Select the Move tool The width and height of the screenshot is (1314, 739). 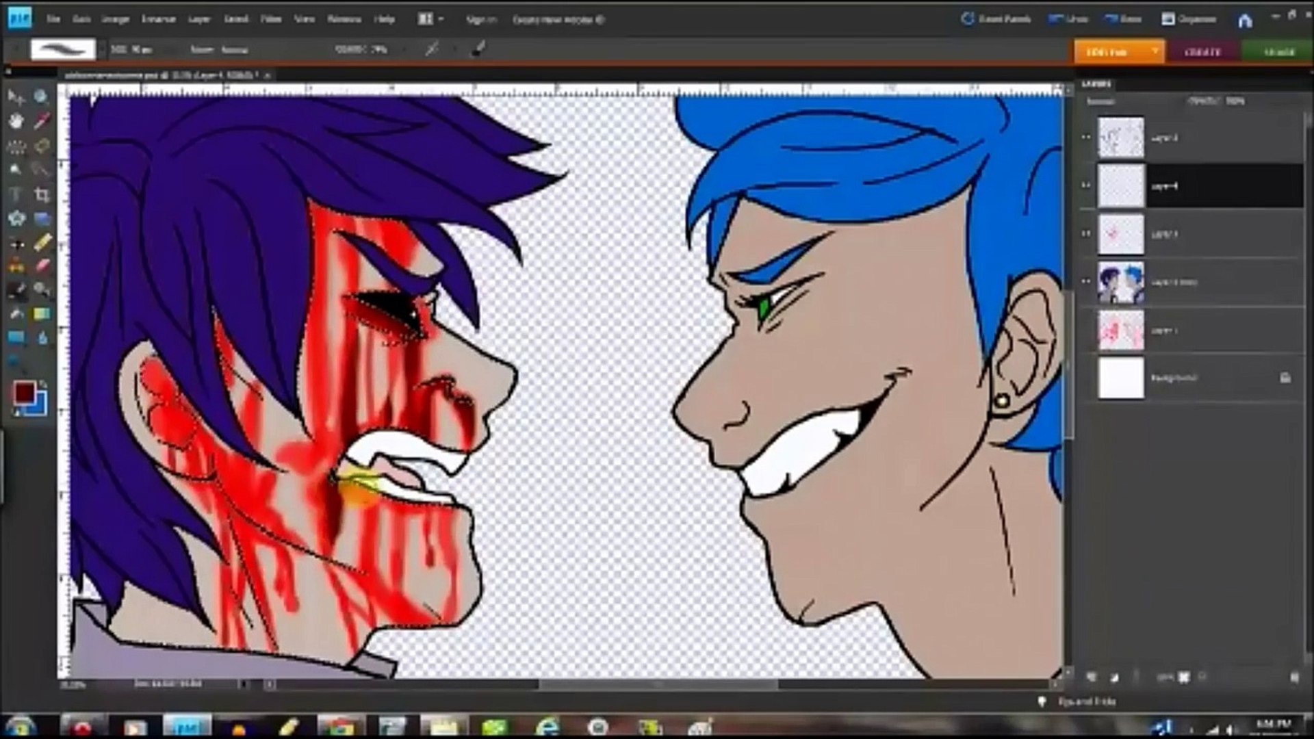click(16, 96)
